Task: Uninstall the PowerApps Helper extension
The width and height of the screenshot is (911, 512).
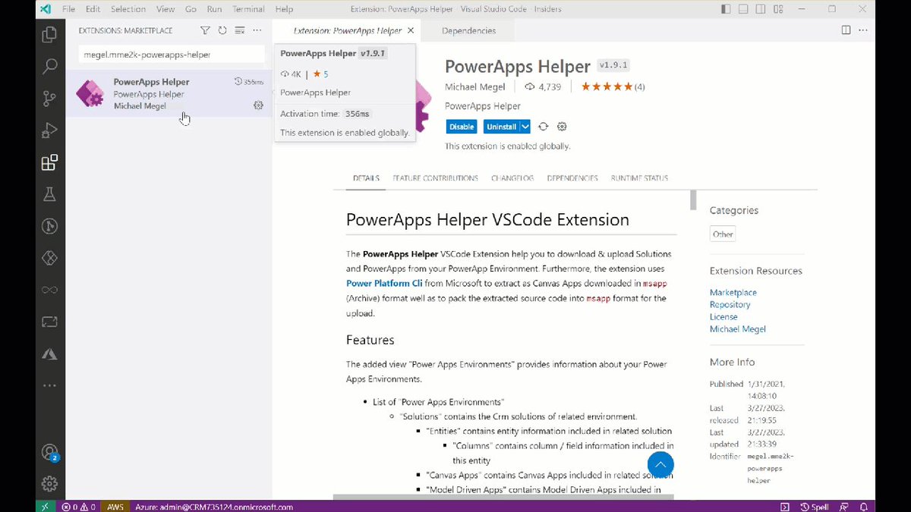Action: pos(501,127)
